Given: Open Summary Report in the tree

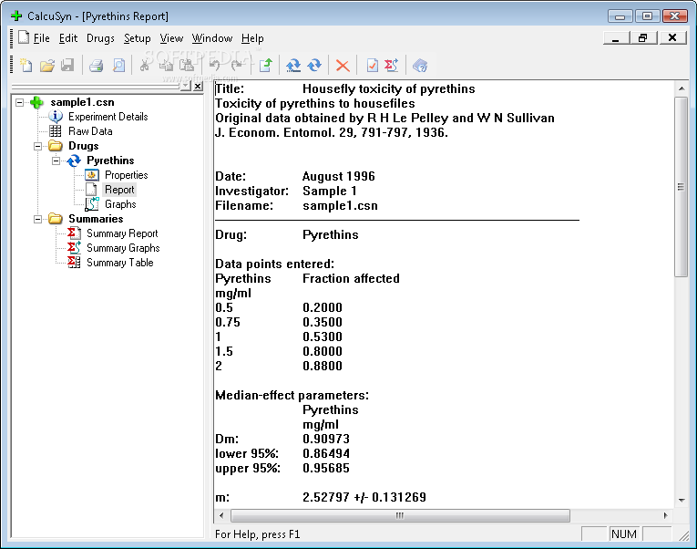Looking at the screenshot, I should tap(122, 233).
